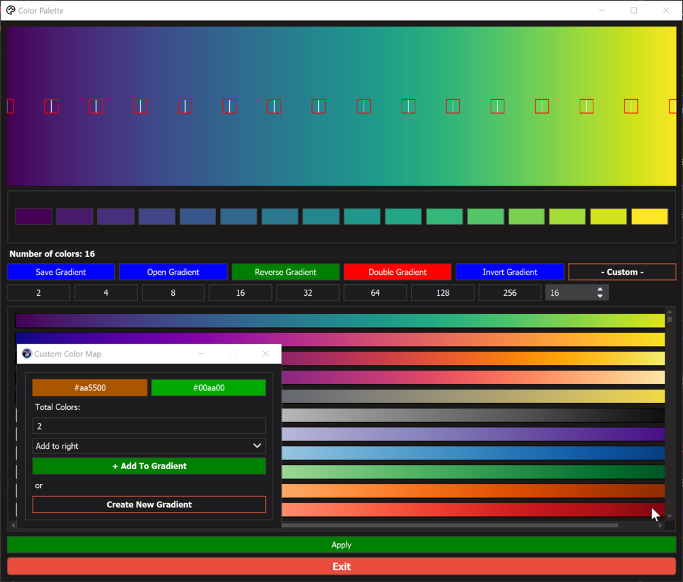
Task: Pick the #00aa00 green color button
Action: (x=209, y=388)
